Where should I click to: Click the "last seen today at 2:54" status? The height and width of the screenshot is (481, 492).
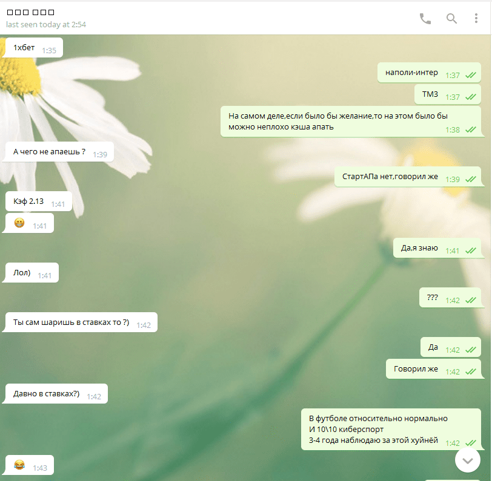click(x=46, y=25)
